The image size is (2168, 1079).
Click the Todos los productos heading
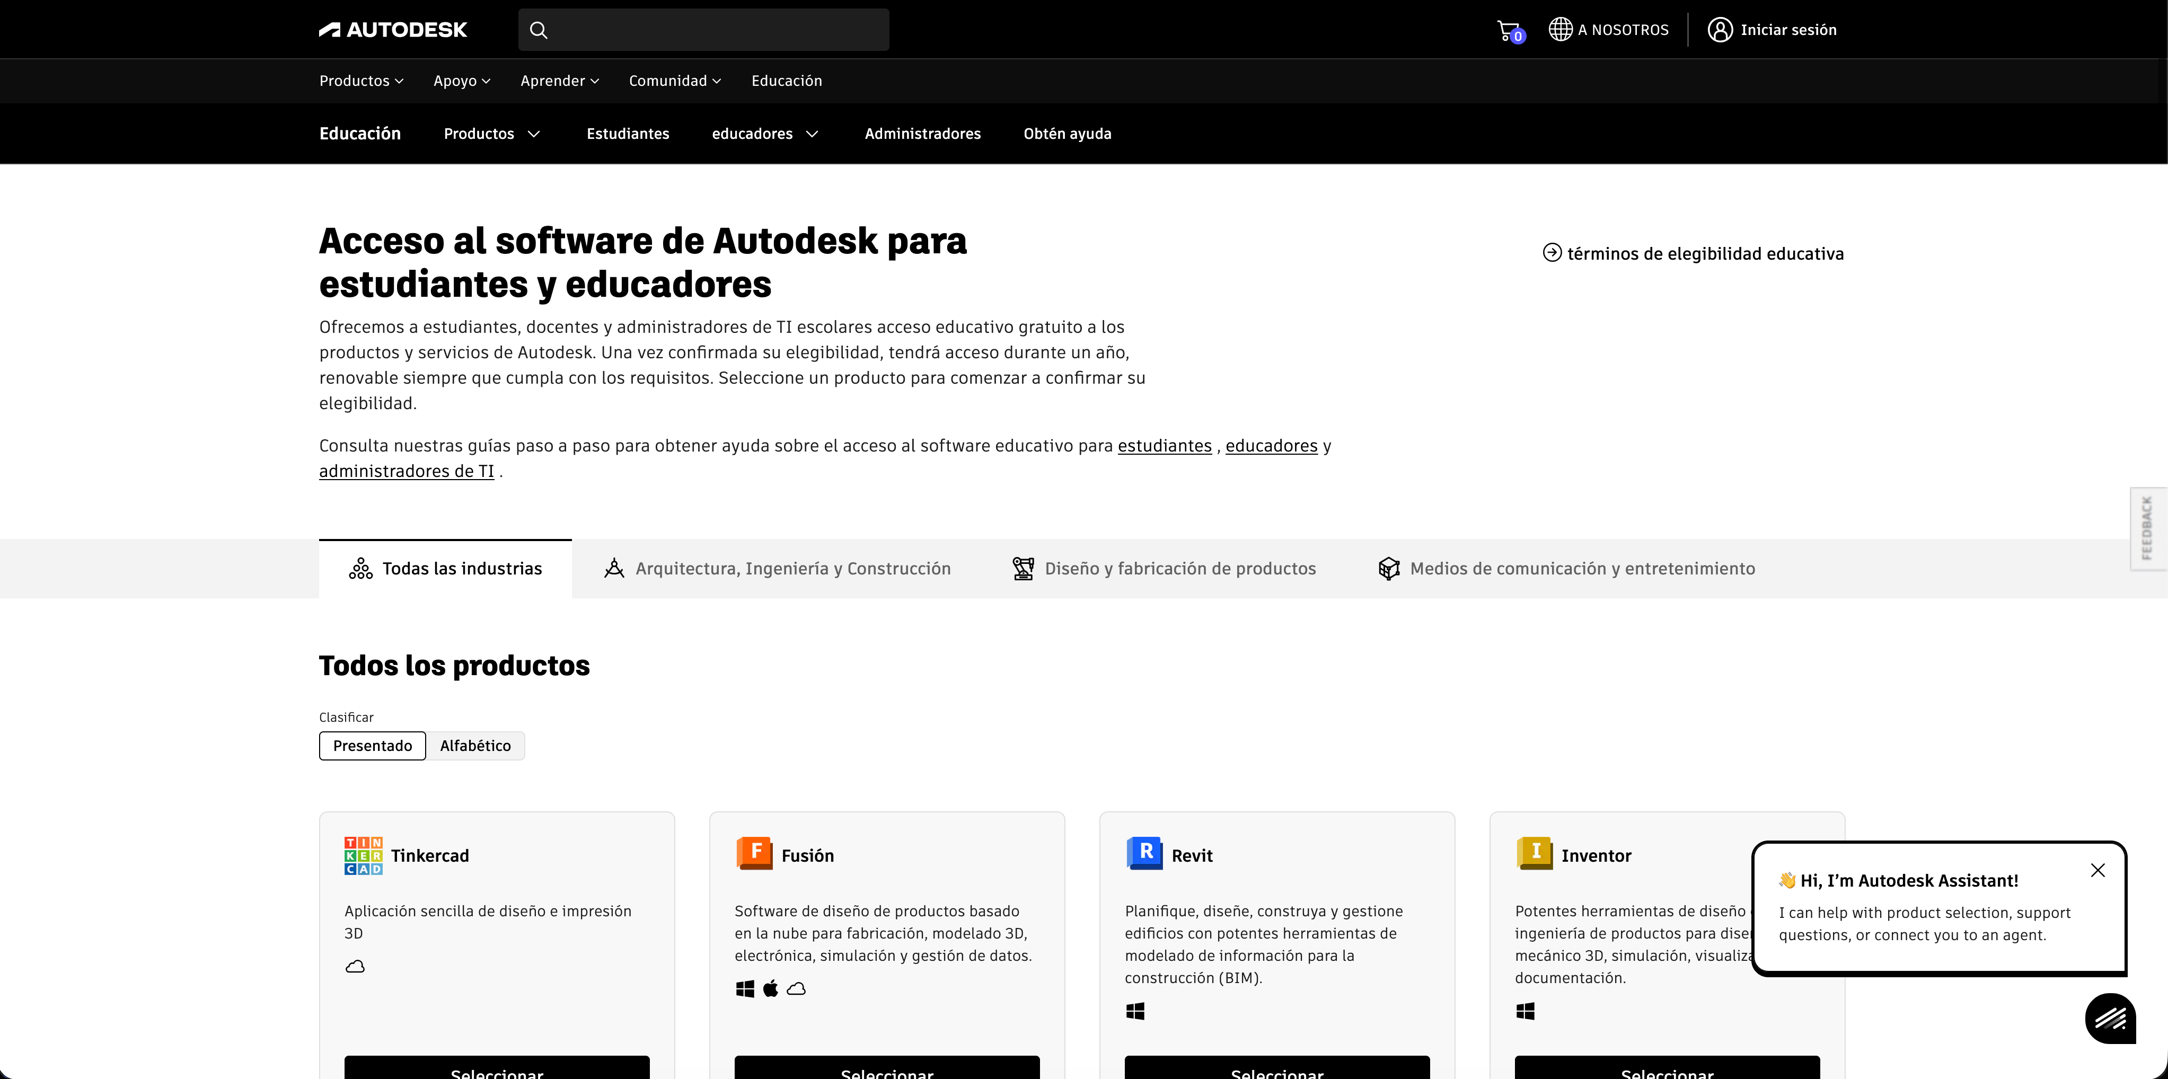[x=454, y=665]
